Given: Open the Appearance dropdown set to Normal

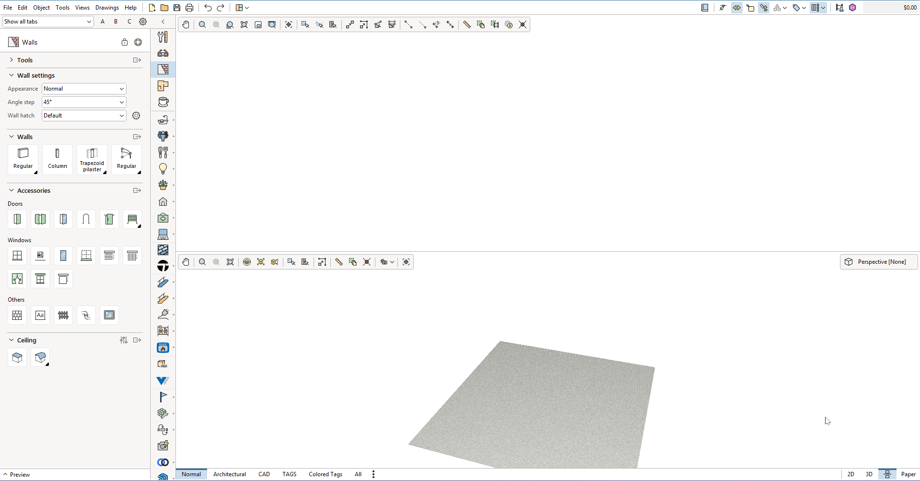Looking at the screenshot, I should [x=84, y=89].
